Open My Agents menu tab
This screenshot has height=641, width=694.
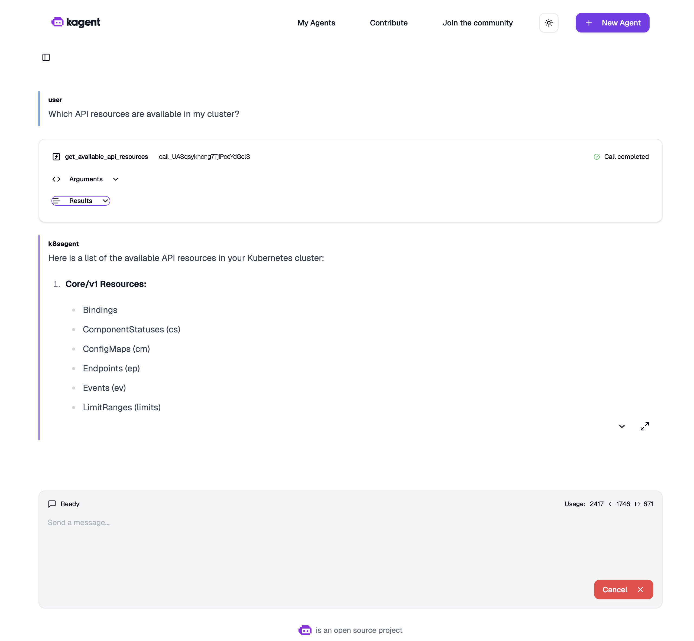pyautogui.click(x=316, y=22)
